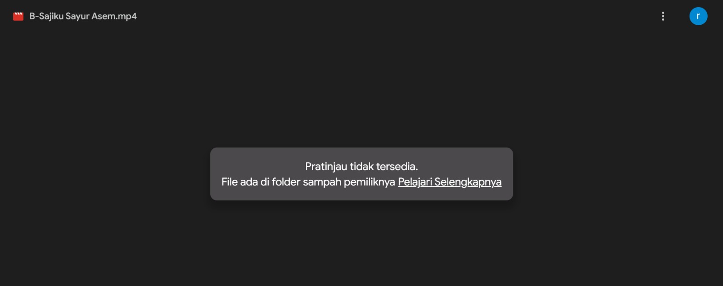Open the blue 'r' account avatar
The image size is (723, 286).
coord(698,16)
